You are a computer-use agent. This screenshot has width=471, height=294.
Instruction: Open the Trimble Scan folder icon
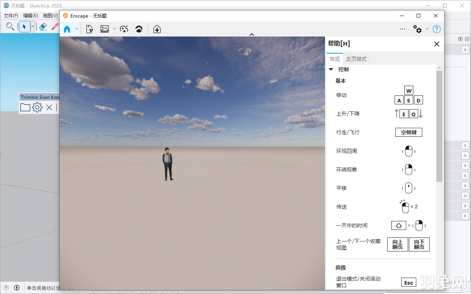pos(25,108)
